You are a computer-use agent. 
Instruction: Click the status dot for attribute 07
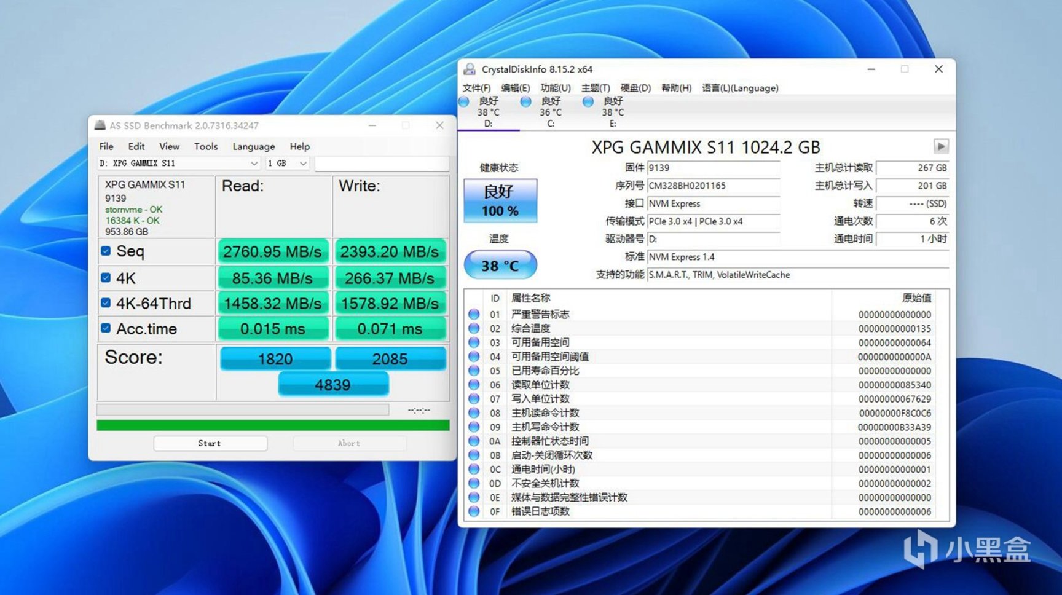[474, 399]
